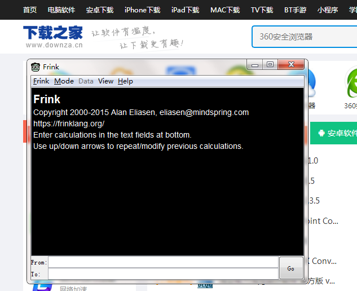Open the Frink menu in the menu bar

click(41, 81)
